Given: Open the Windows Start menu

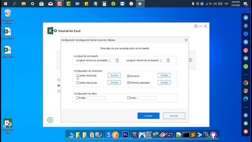Looking at the screenshot, I should [x=5, y=4].
